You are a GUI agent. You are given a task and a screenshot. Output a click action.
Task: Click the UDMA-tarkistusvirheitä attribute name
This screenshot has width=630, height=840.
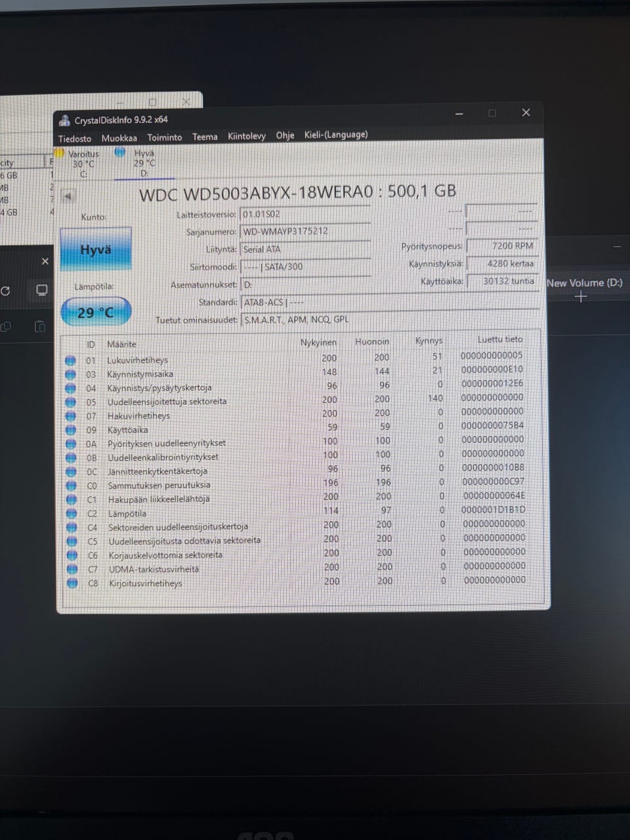(154, 570)
